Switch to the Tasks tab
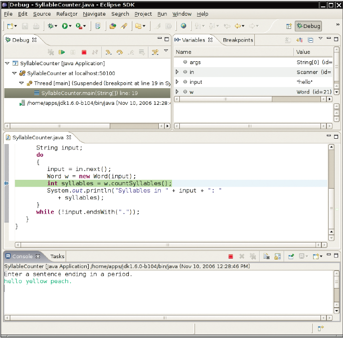Screen dimensions: 343x339 click(x=57, y=256)
